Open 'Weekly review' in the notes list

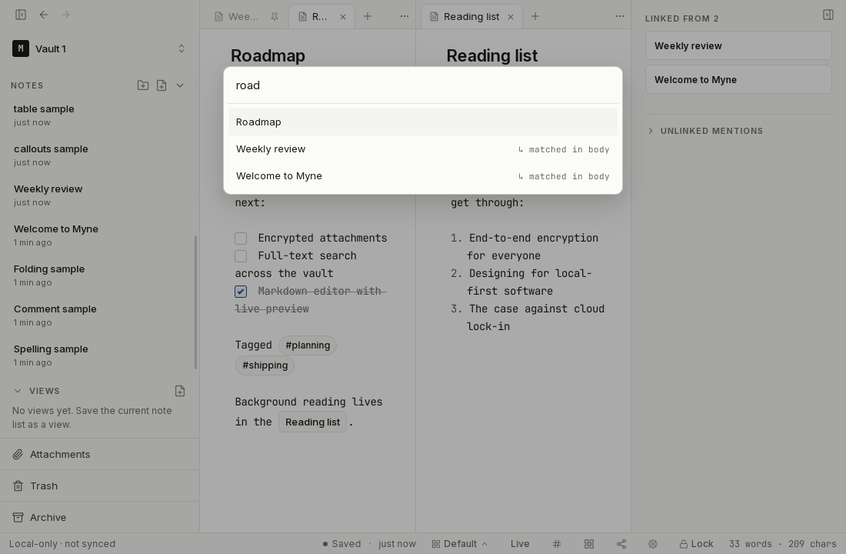pyautogui.click(x=99, y=195)
